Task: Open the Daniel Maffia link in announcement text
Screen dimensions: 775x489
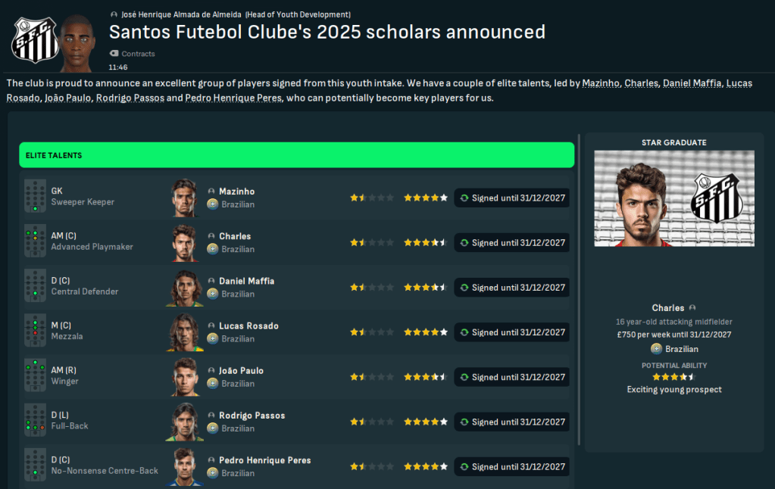Action: click(691, 83)
